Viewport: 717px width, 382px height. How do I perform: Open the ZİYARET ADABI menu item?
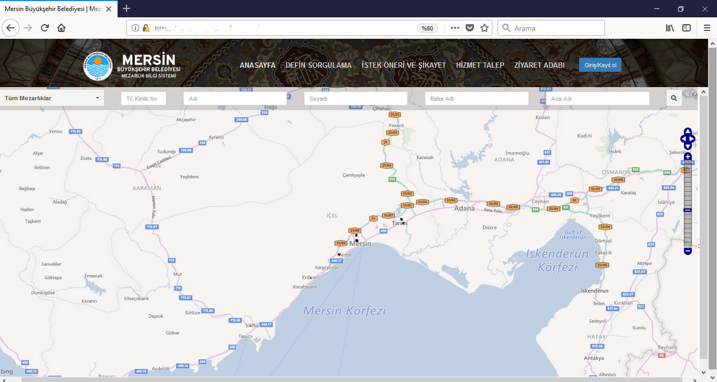click(540, 65)
